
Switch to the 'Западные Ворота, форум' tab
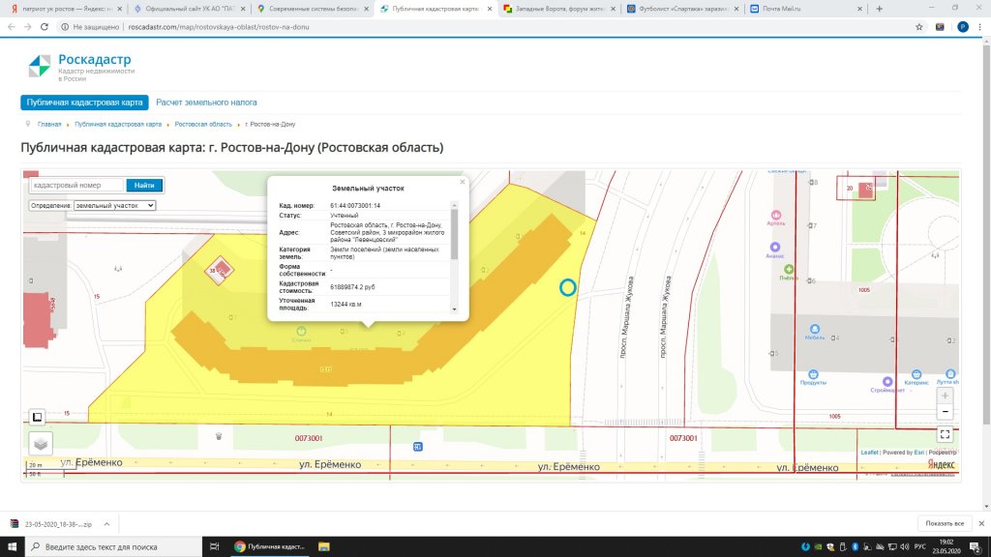(559, 9)
